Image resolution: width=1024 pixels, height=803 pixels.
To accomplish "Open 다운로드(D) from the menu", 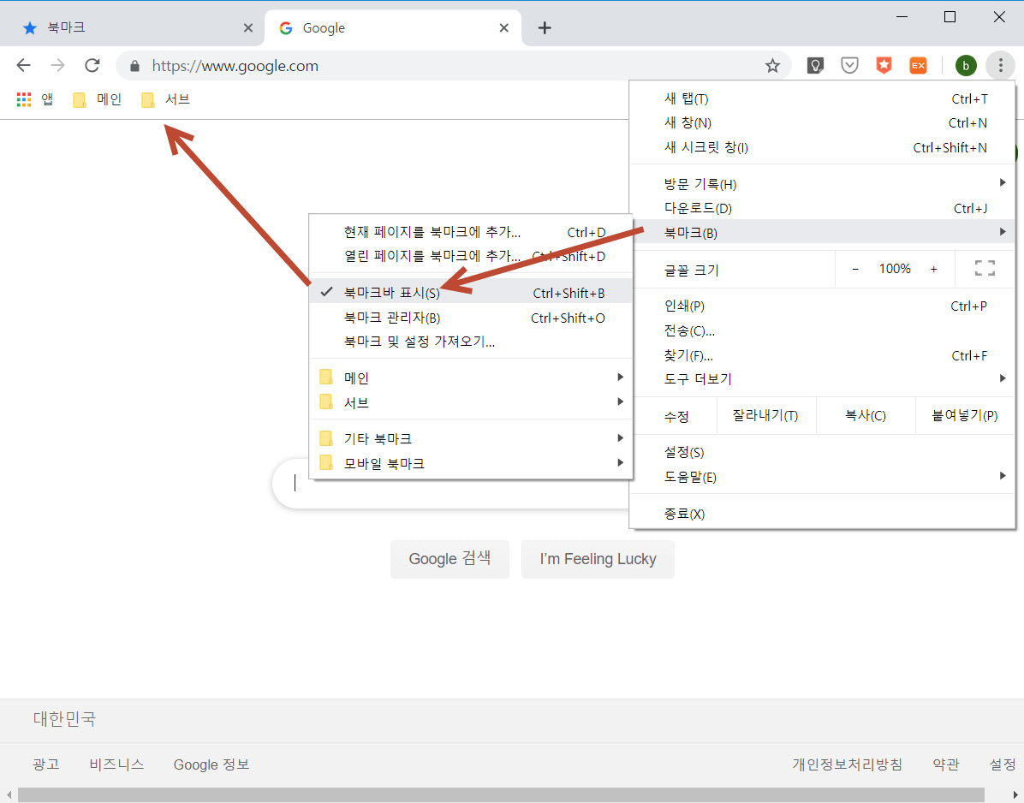I will tap(822, 208).
